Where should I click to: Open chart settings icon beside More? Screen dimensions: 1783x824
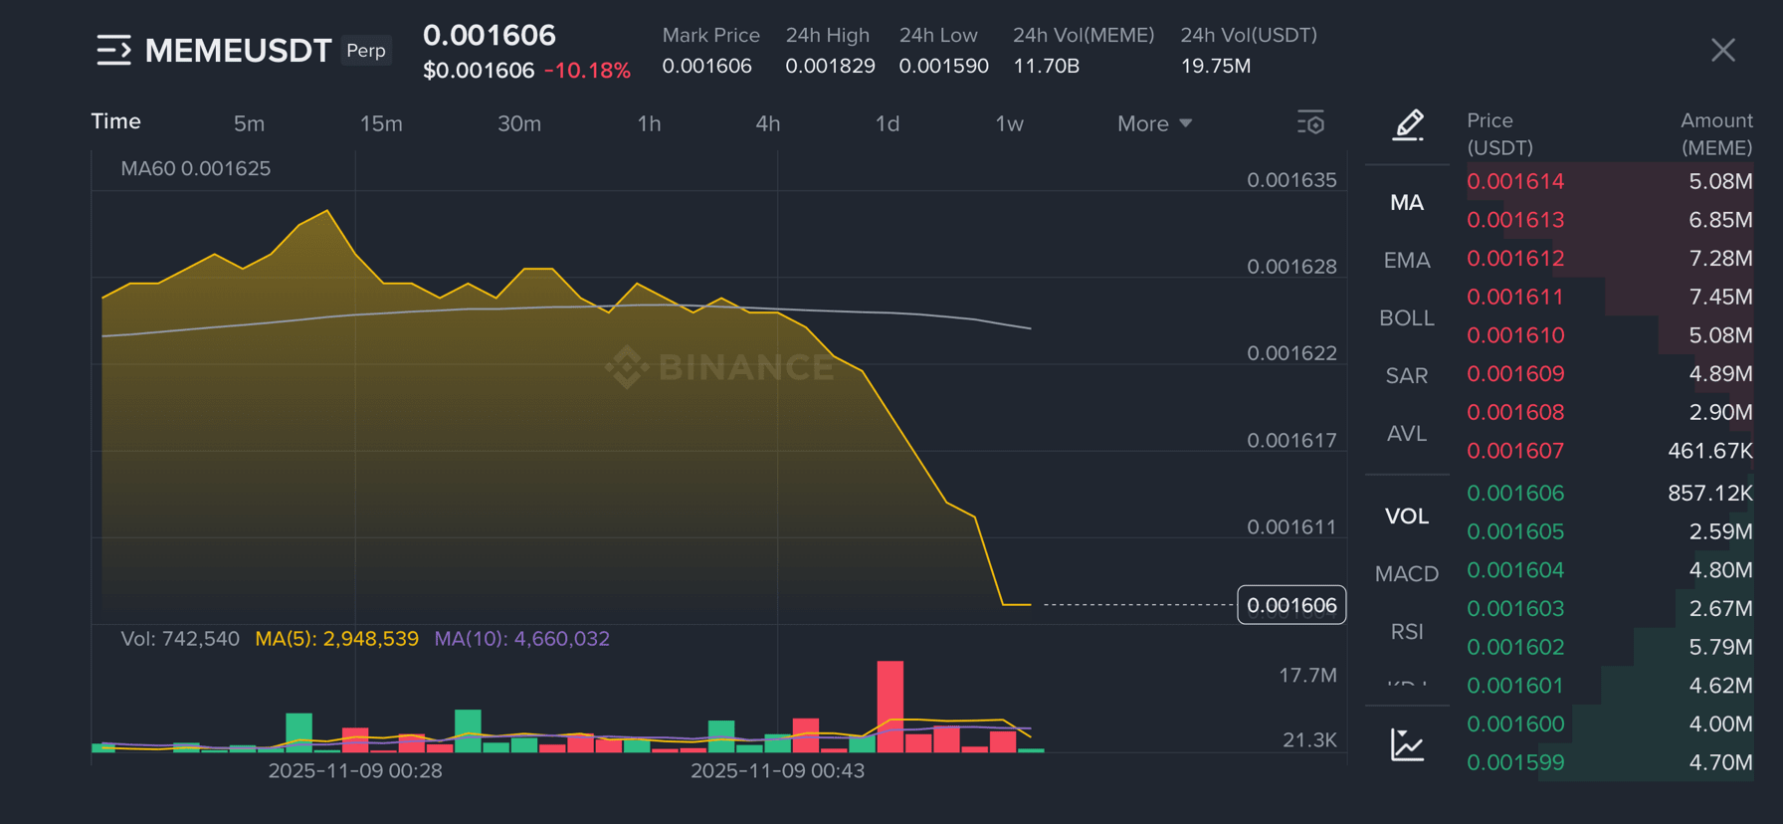(x=1310, y=123)
